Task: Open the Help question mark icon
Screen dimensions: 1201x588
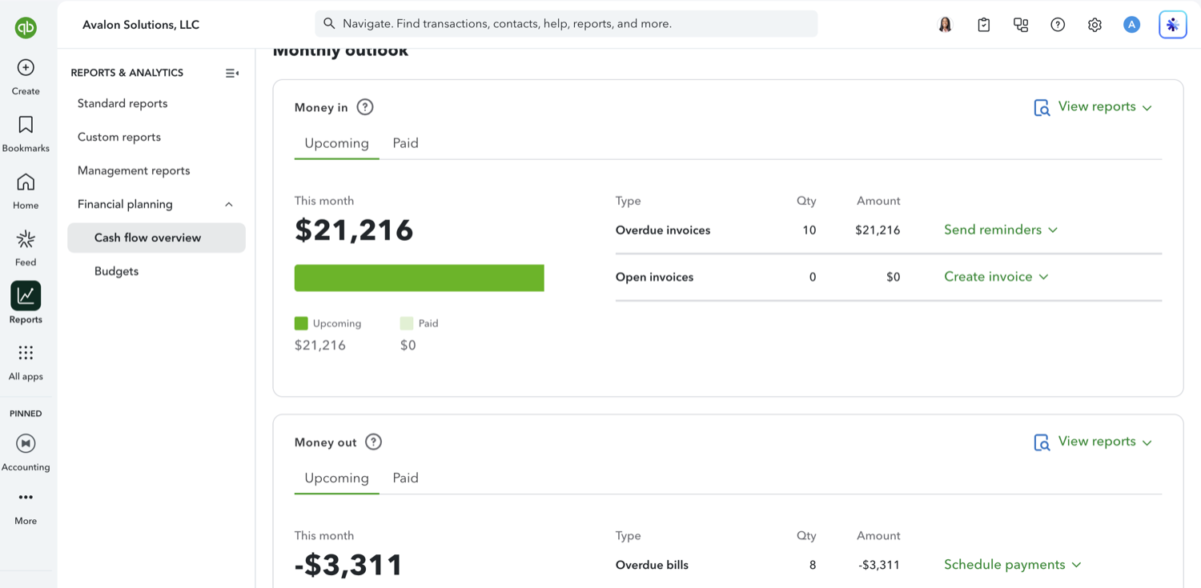Action: [x=1058, y=25]
